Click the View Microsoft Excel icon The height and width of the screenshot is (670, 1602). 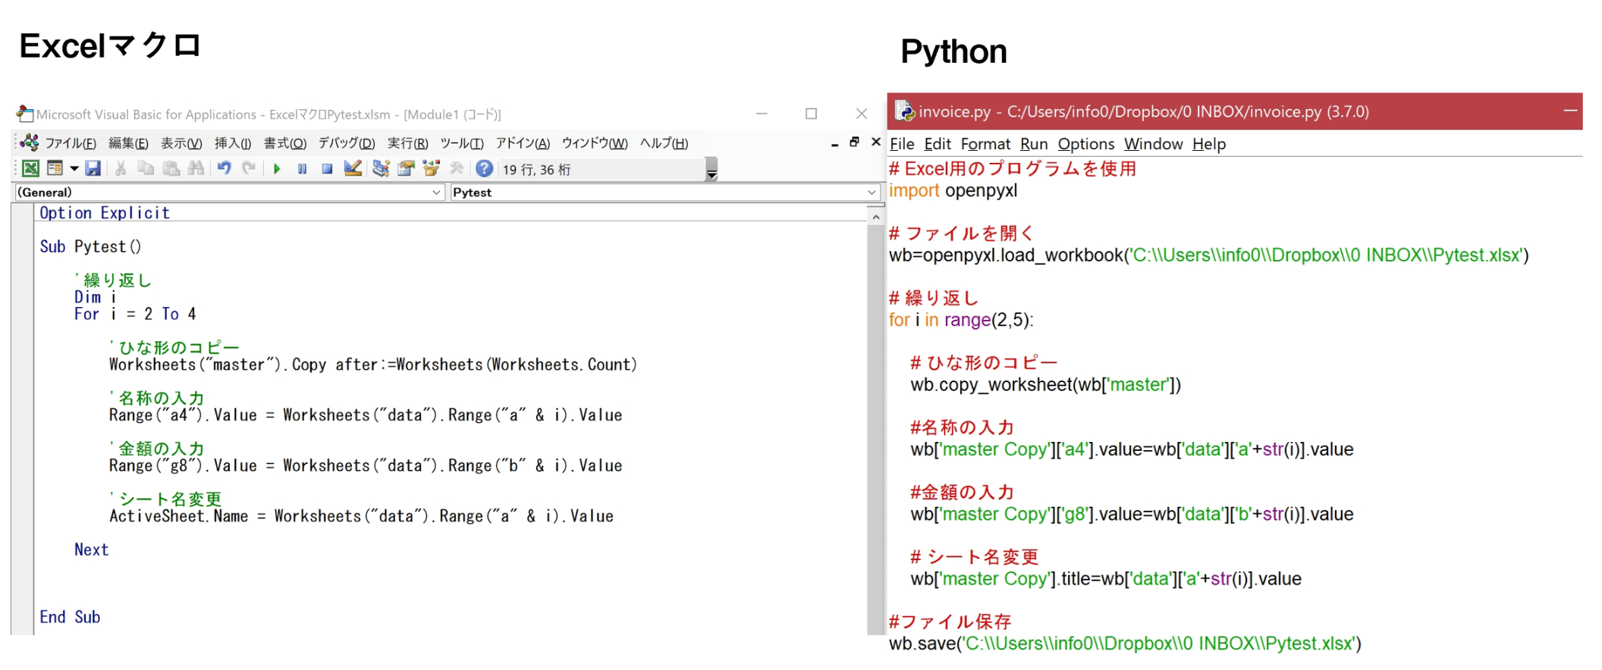click(x=30, y=169)
